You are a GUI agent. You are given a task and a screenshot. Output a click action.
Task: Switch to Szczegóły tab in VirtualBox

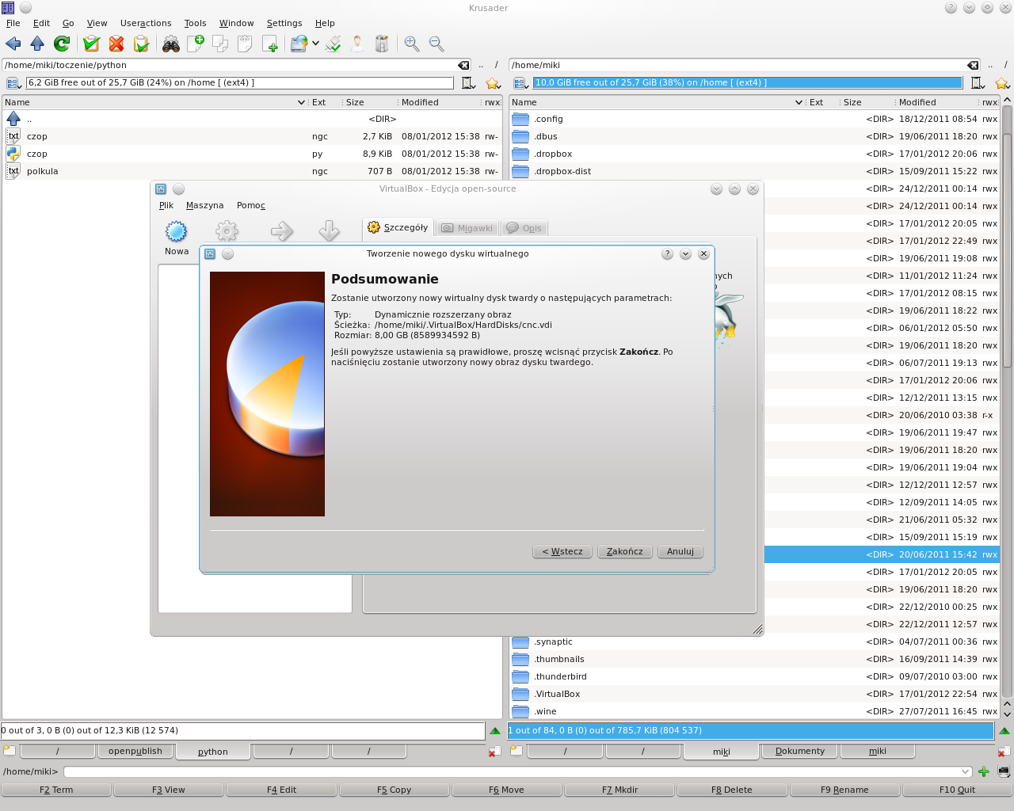pyautogui.click(x=398, y=228)
